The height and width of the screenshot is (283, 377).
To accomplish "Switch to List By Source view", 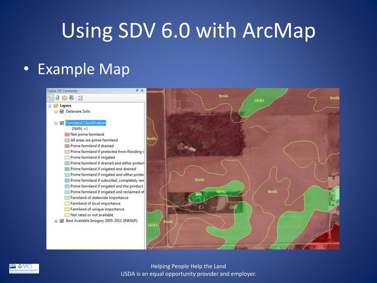I will coord(57,98).
